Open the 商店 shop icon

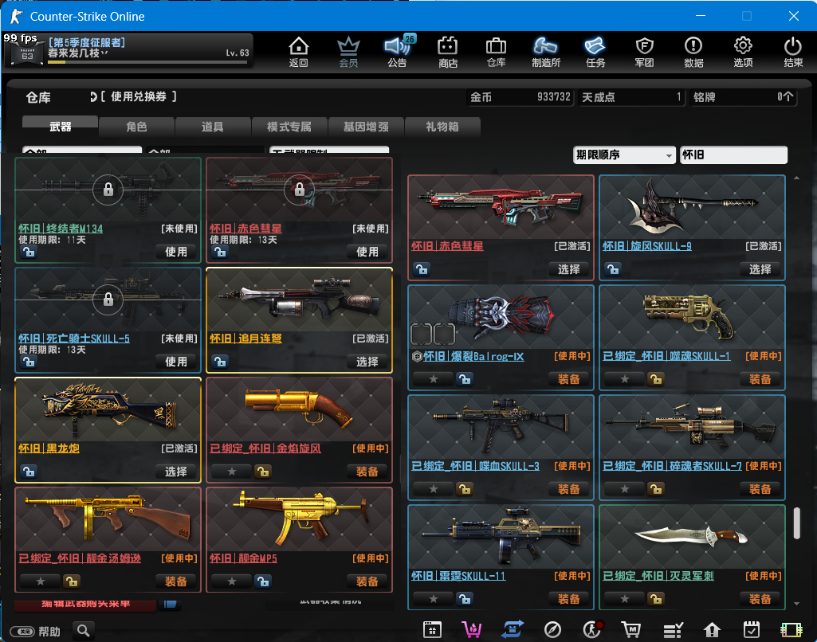(448, 52)
